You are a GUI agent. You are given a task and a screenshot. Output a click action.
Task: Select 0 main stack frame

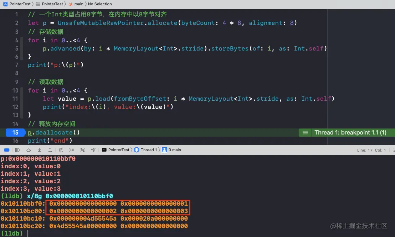coord(171,150)
